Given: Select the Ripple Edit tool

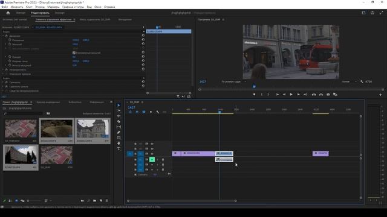Looking at the screenshot, I should coord(119,116).
